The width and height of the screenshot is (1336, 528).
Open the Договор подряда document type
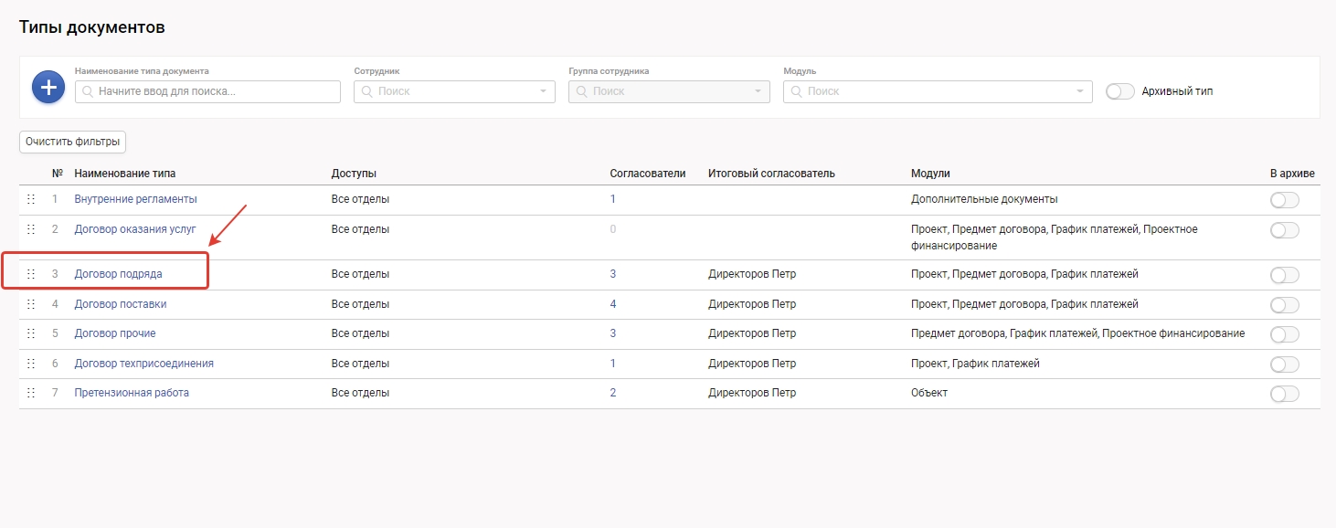tap(118, 274)
